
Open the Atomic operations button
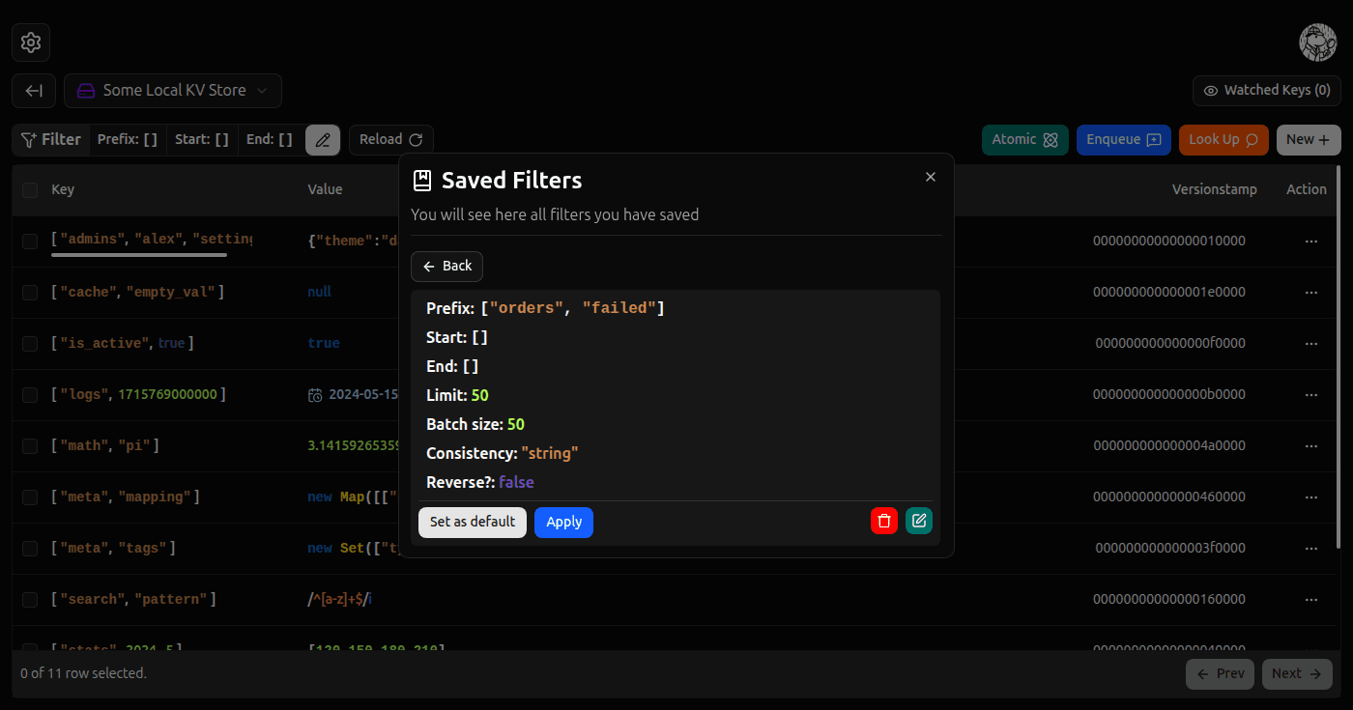pyautogui.click(x=1025, y=140)
